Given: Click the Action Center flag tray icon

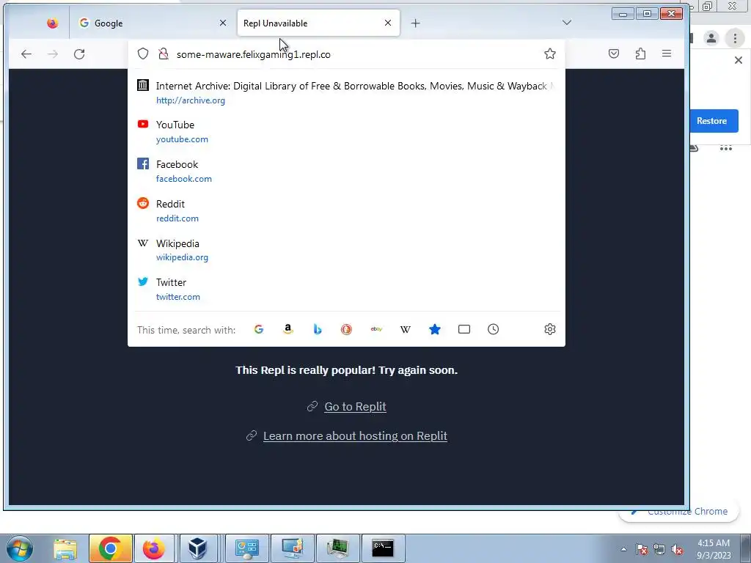Looking at the screenshot, I should tap(642, 550).
